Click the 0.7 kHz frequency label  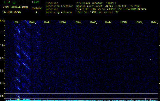(2, 83)
